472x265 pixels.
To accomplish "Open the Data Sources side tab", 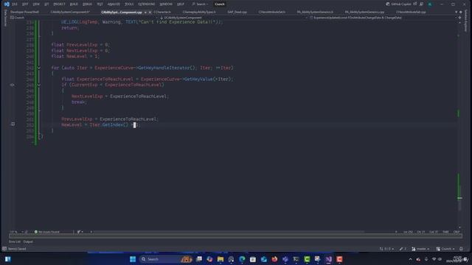I will click(x=5, y=18).
